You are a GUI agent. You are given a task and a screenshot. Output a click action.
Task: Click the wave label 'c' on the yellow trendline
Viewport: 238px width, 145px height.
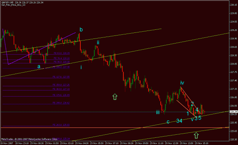pyautogui.click(x=168, y=122)
